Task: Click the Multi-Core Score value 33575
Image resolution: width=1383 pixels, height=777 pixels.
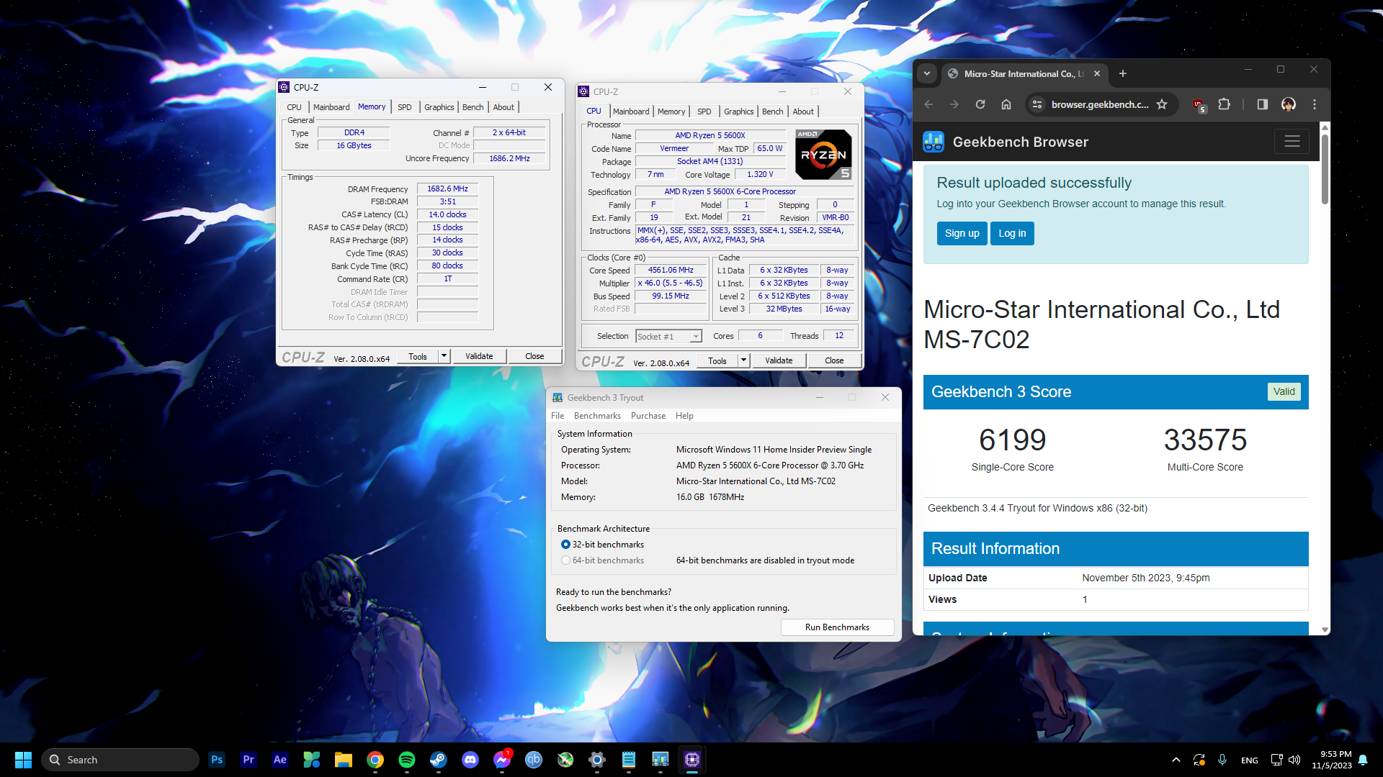Action: point(1205,440)
